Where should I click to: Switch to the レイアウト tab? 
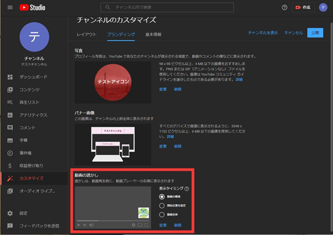pos(86,34)
